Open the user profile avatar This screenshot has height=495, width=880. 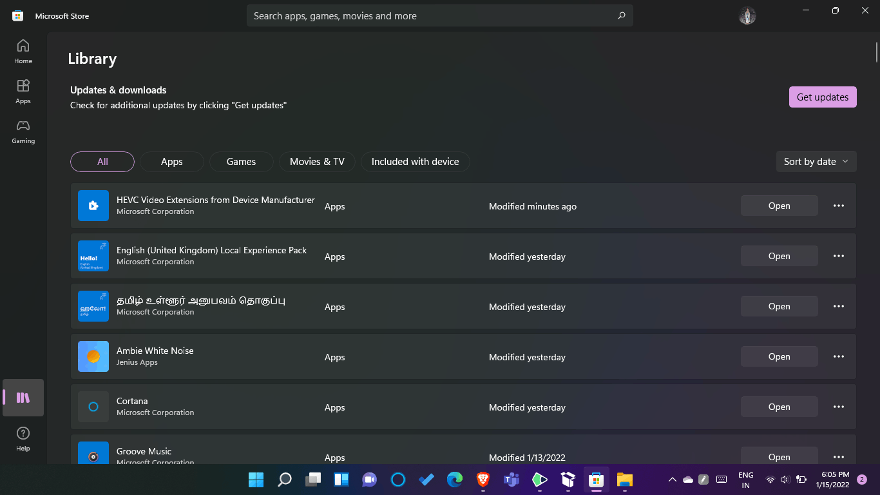click(747, 15)
